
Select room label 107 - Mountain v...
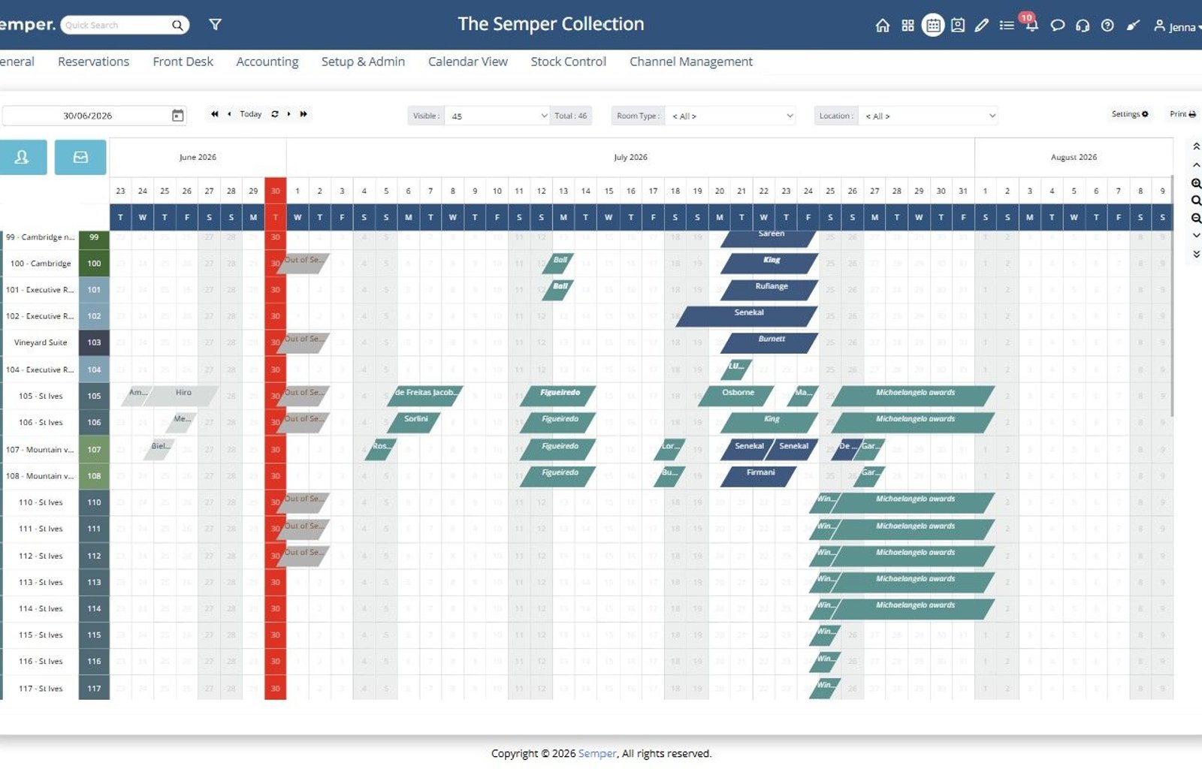coord(40,449)
